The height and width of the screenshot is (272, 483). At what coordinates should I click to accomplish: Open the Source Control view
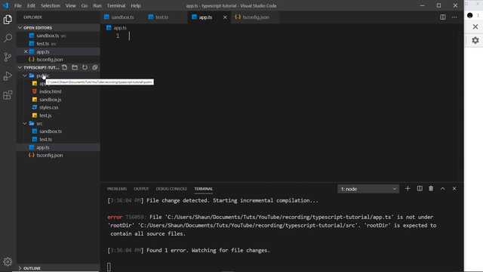[8, 57]
